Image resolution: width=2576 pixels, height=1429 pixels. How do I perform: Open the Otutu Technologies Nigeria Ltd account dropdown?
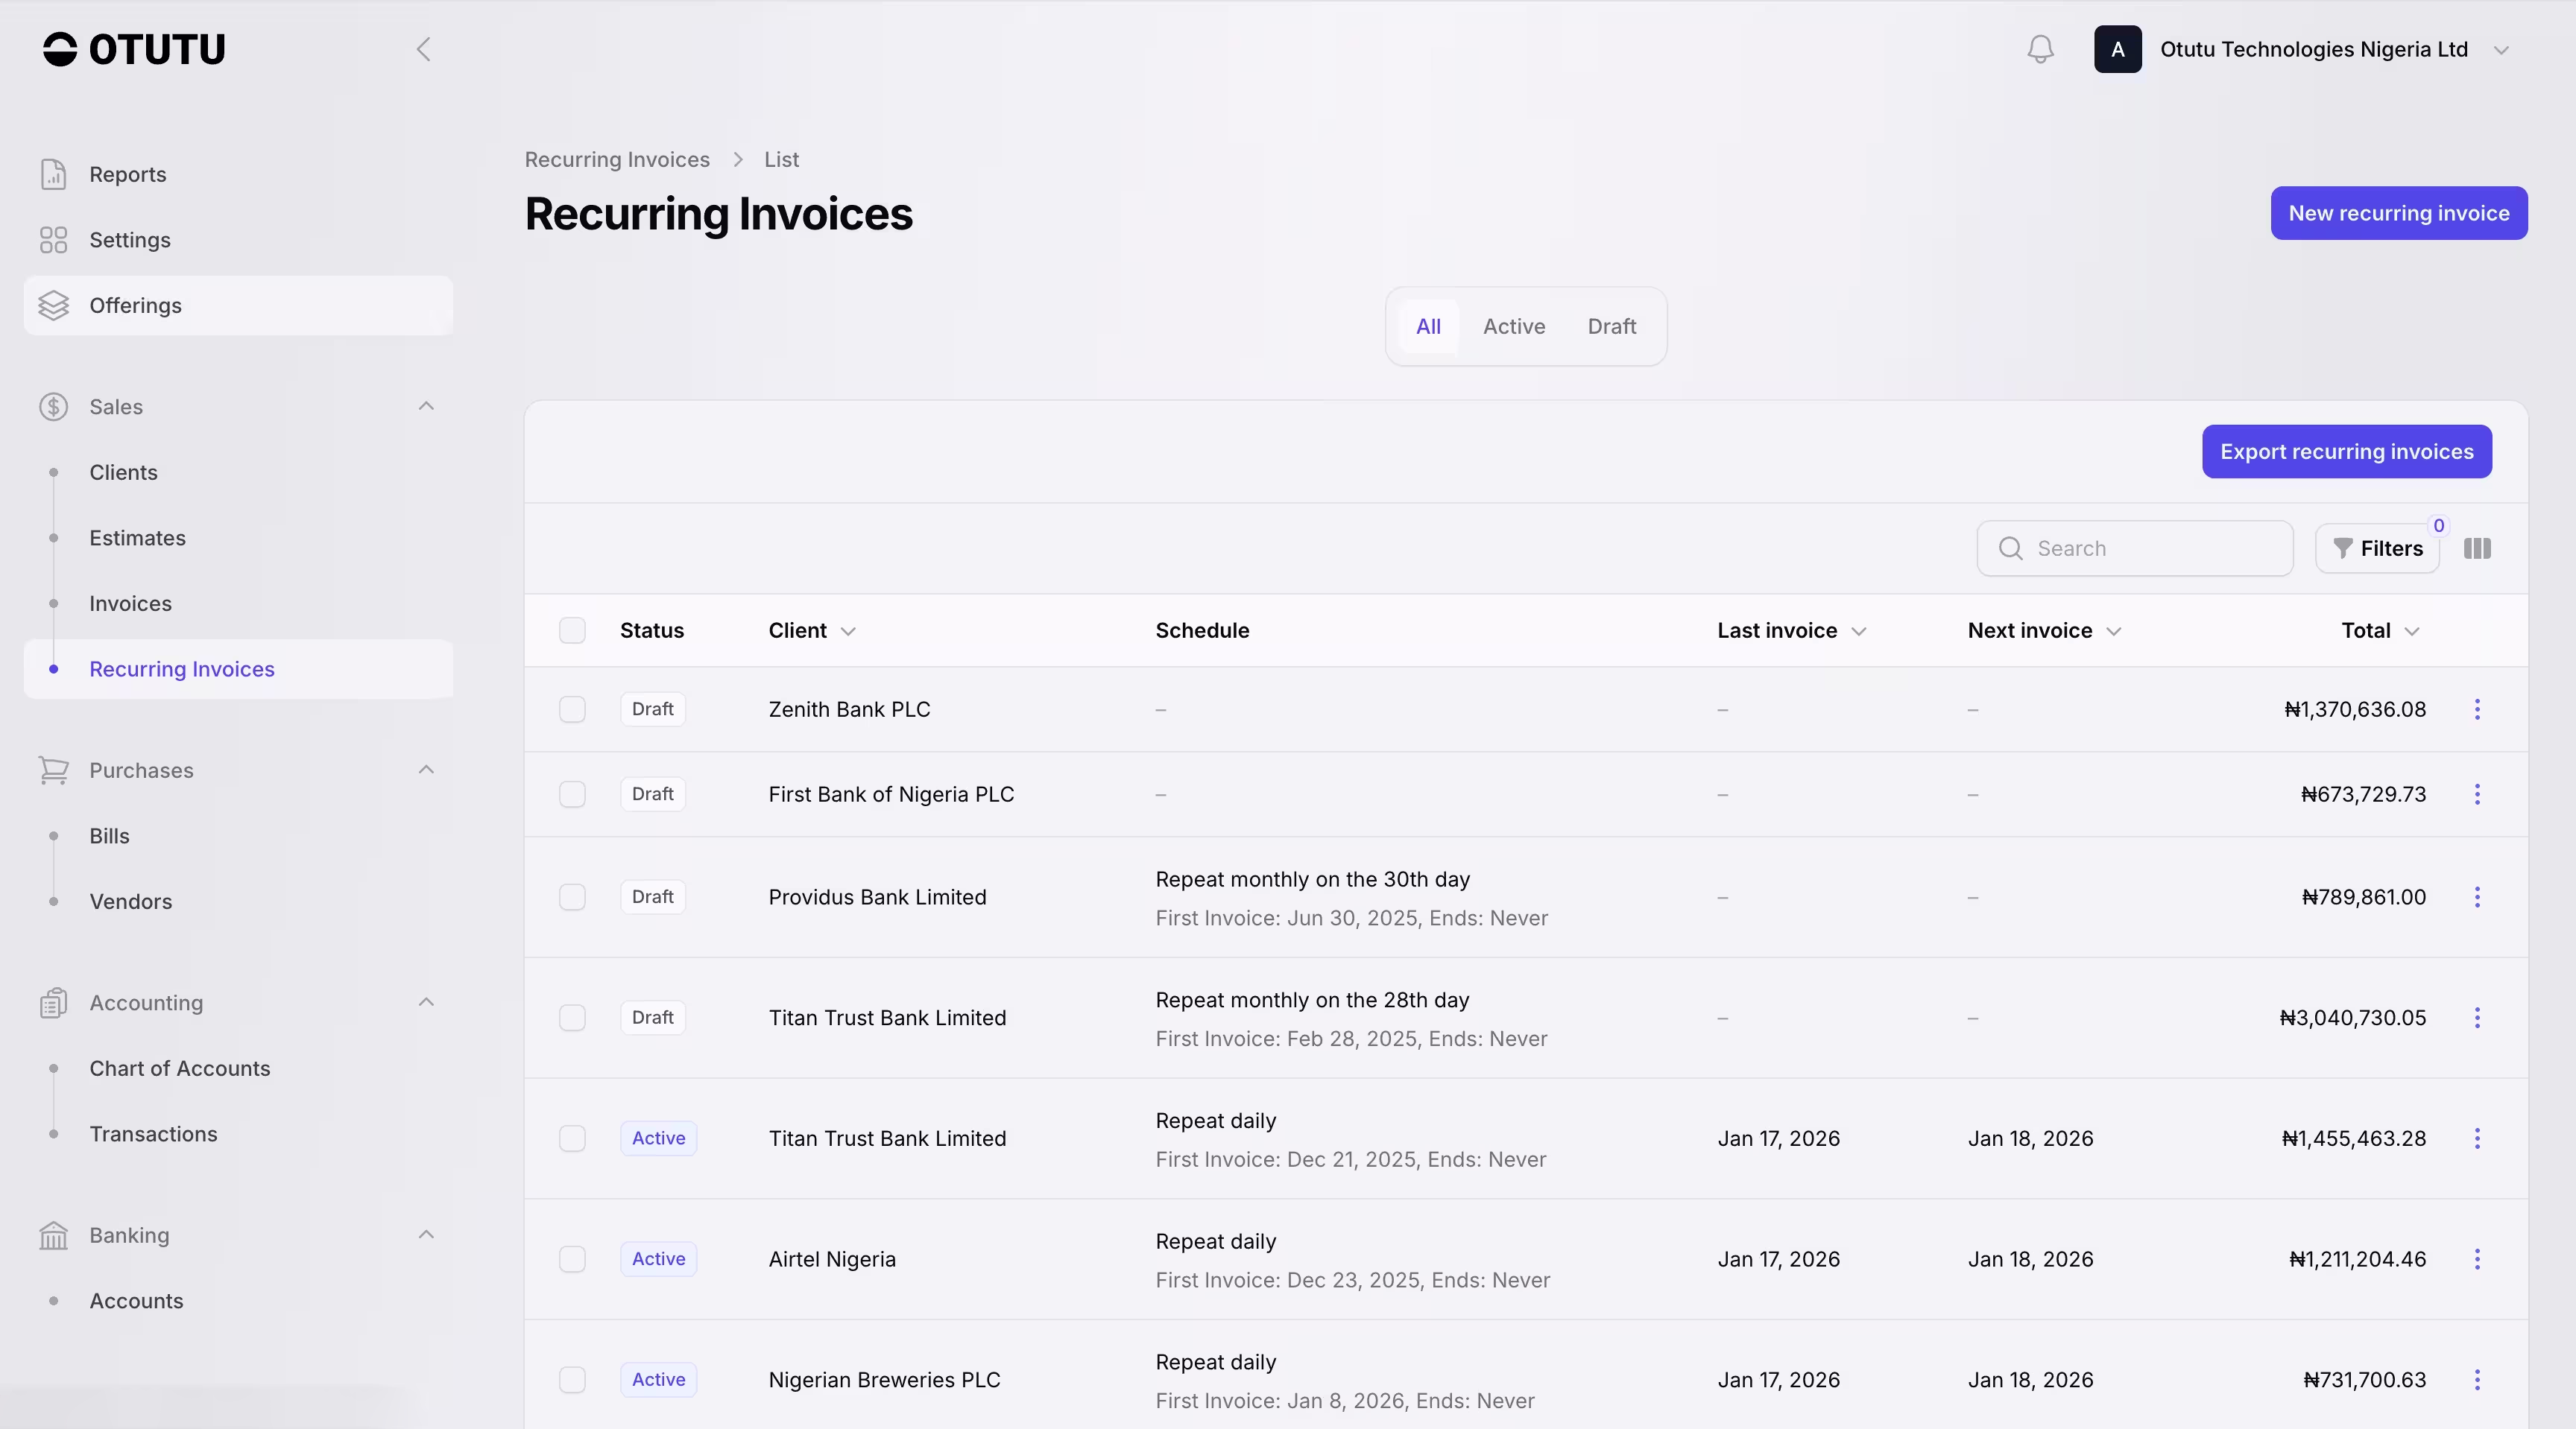point(2312,49)
